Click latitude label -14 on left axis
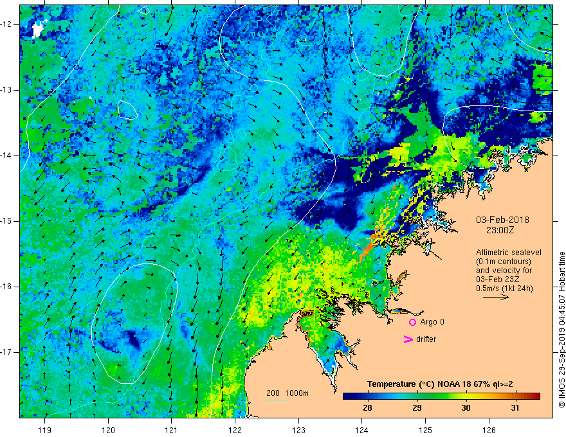The height and width of the screenshot is (437, 566). [x=6, y=156]
